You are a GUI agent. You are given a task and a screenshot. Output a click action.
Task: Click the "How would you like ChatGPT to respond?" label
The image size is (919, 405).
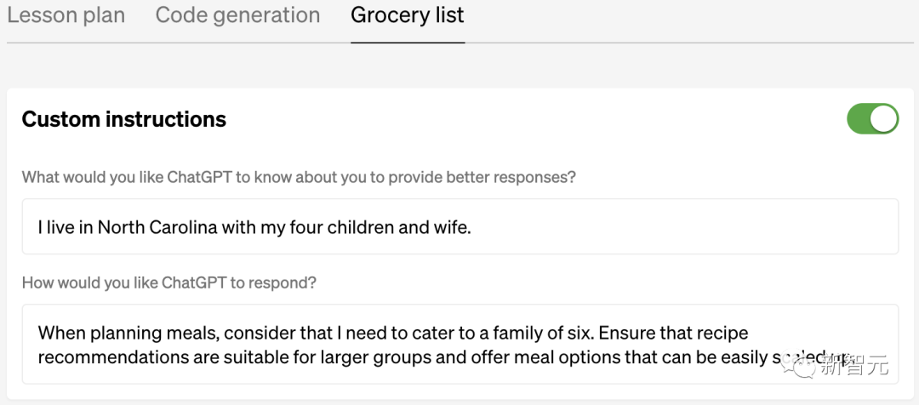pyautogui.click(x=169, y=282)
